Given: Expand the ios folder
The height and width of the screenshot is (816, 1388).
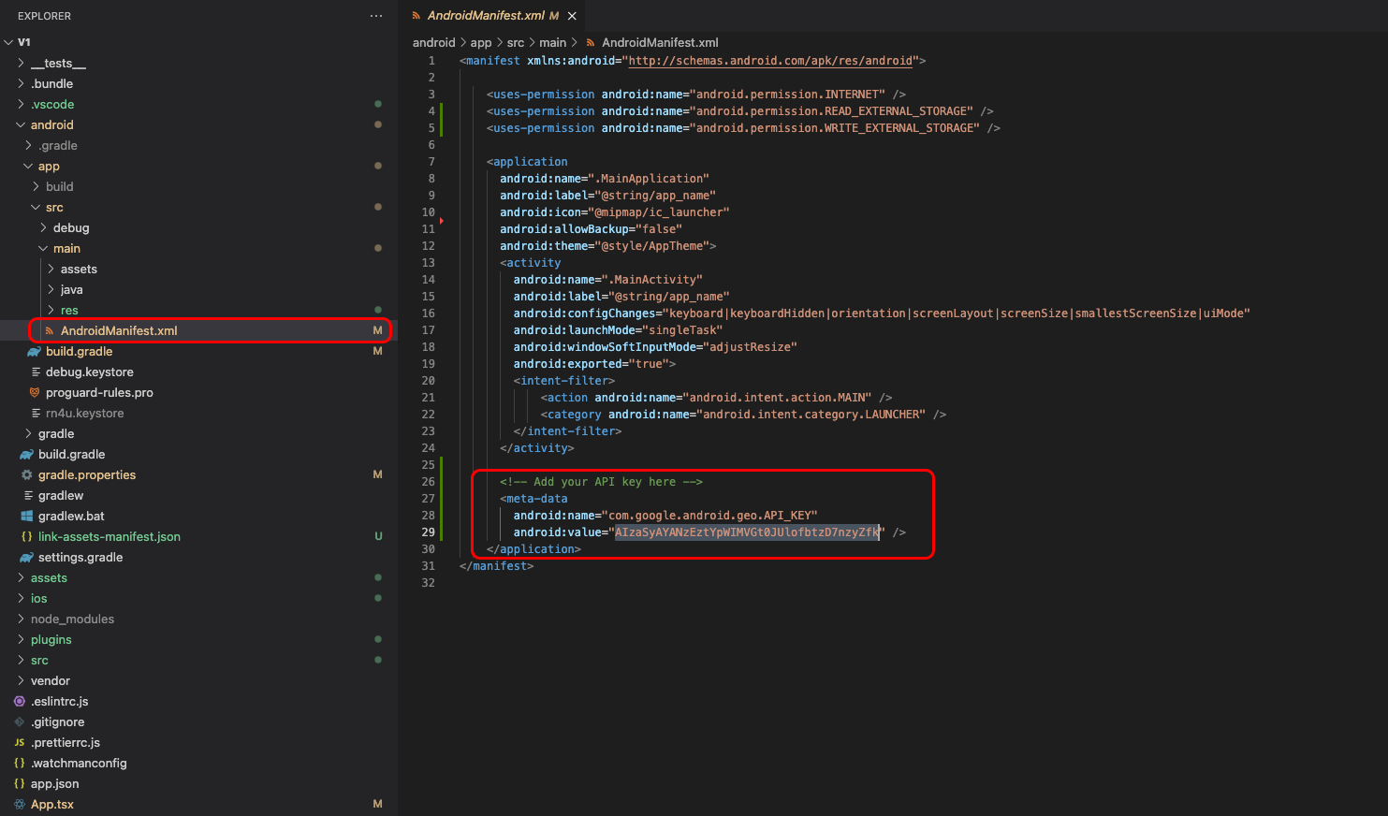Looking at the screenshot, I should coord(21,599).
